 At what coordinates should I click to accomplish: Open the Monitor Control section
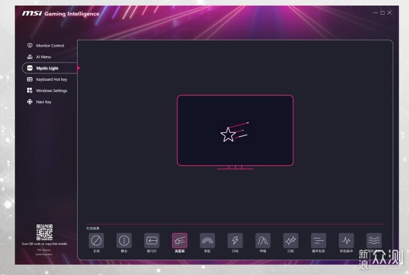(x=46, y=45)
